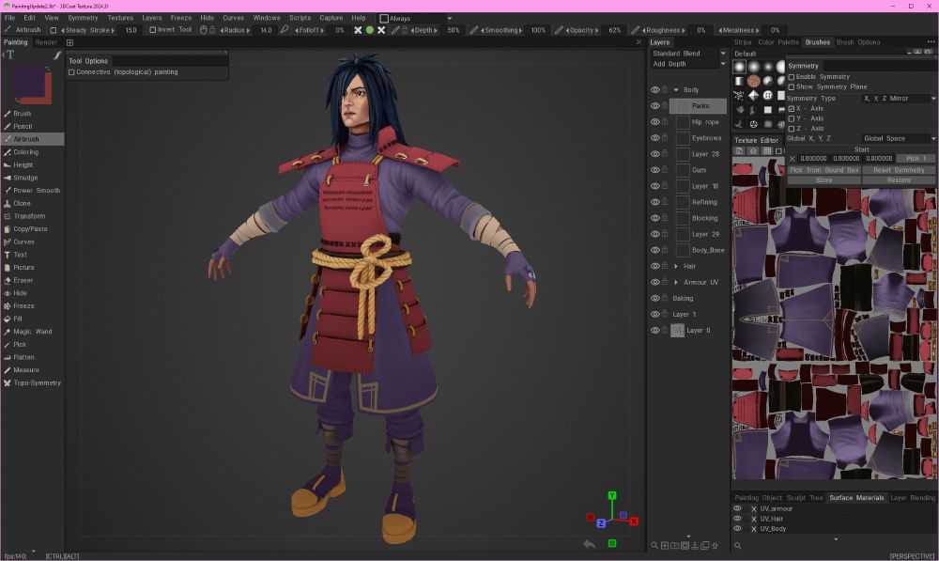This screenshot has width=939, height=561.
Task: Click the red X axis gizmo handle
Action: click(x=634, y=522)
